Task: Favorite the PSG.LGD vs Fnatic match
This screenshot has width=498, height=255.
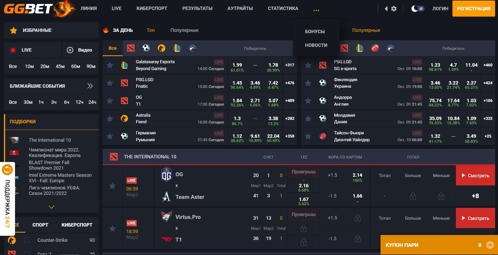Action: (110, 83)
